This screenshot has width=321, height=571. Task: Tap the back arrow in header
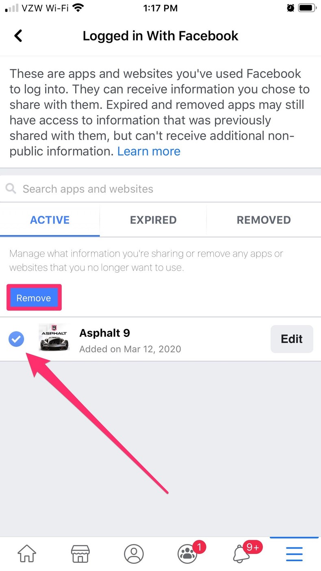(x=18, y=36)
